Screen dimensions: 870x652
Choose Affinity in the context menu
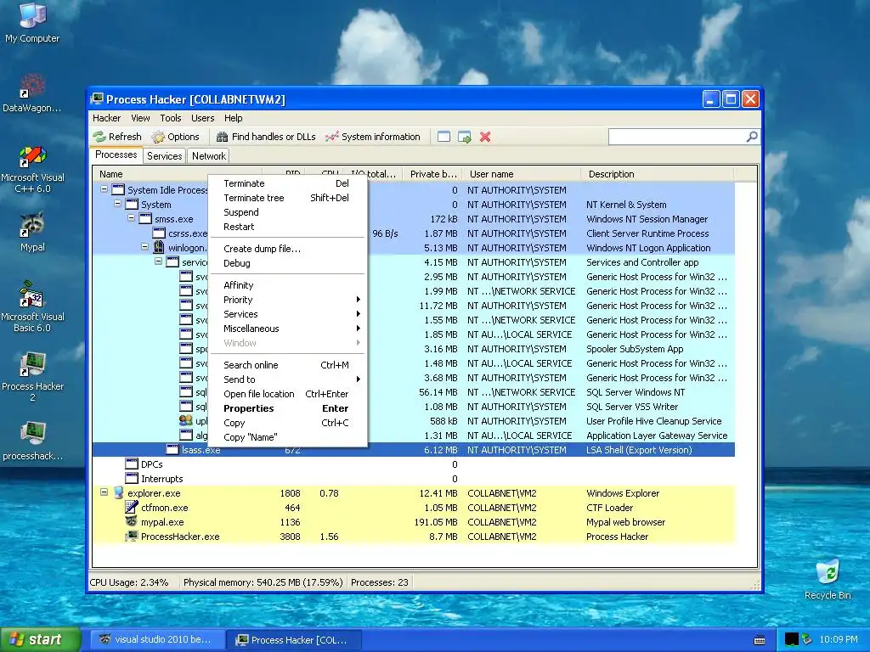pyautogui.click(x=287, y=285)
